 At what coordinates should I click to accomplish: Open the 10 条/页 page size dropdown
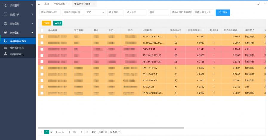tap(115, 132)
